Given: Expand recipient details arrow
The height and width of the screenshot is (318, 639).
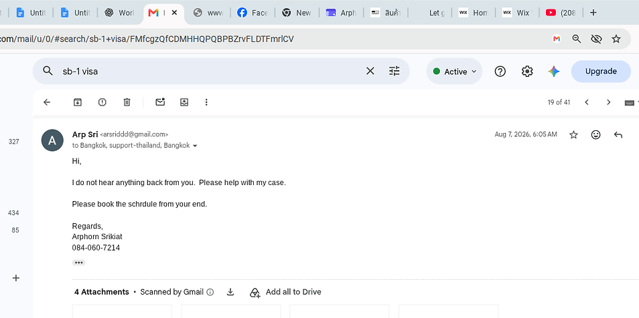Looking at the screenshot, I should pyautogui.click(x=195, y=146).
